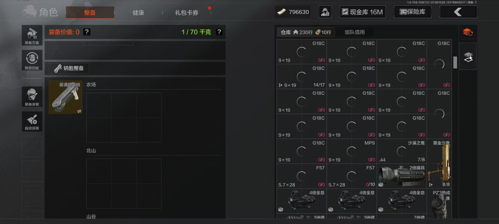Select the PZ3热成像 thermal item
Image resolution: width=499 pixels, height=224 pixels.
pyautogui.click(x=439, y=204)
